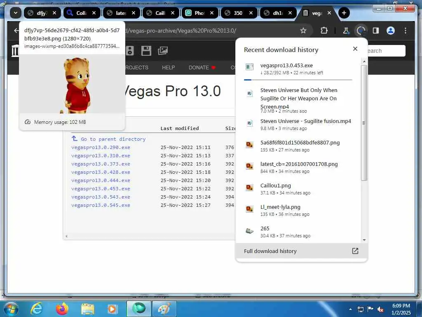Viewport: 422px width, 317px height.
Task: Open Sugilite Or Her Weapon mp4 download
Action: 298,100
